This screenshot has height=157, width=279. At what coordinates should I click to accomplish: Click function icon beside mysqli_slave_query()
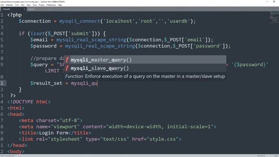pos(67,68)
